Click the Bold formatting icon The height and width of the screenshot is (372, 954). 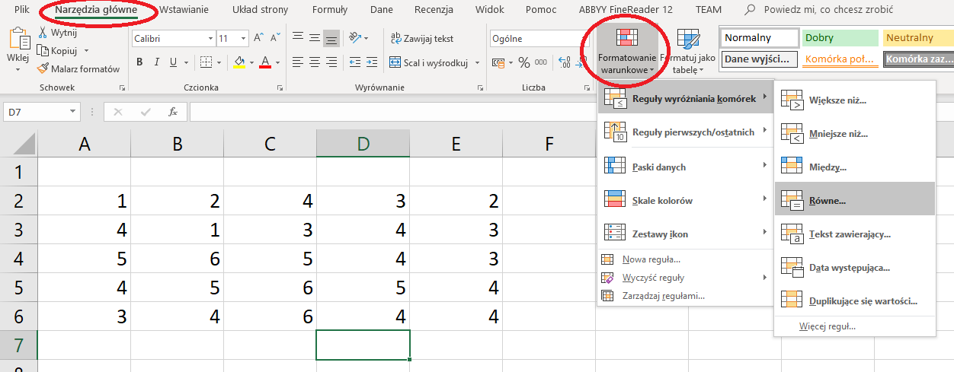tap(139, 62)
